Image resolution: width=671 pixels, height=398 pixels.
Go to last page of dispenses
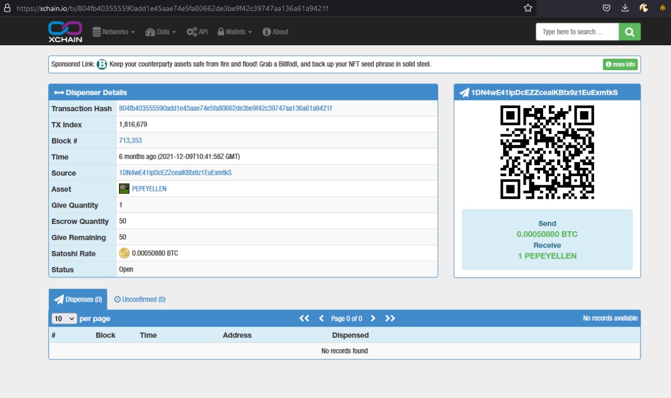tap(390, 318)
